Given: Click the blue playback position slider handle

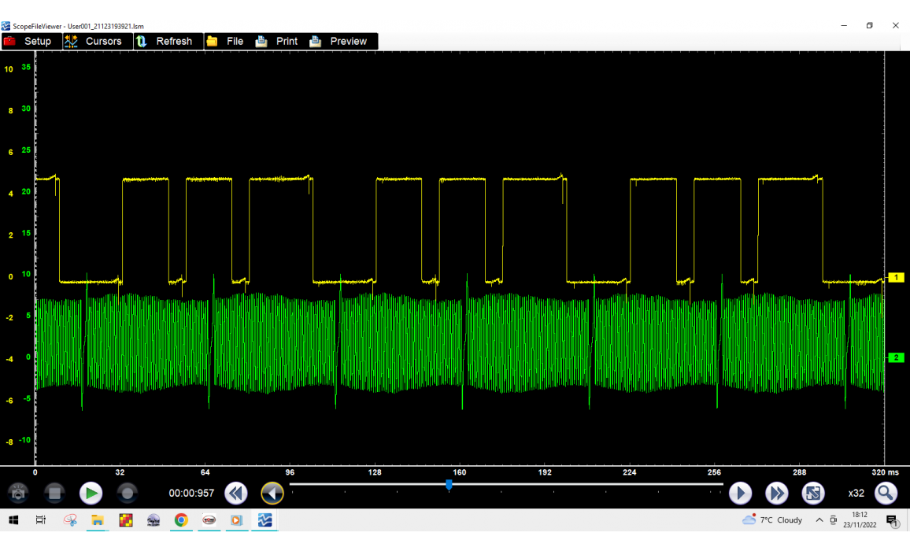Looking at the screenshot, I should pyautogui.click(x=449, y=485).
